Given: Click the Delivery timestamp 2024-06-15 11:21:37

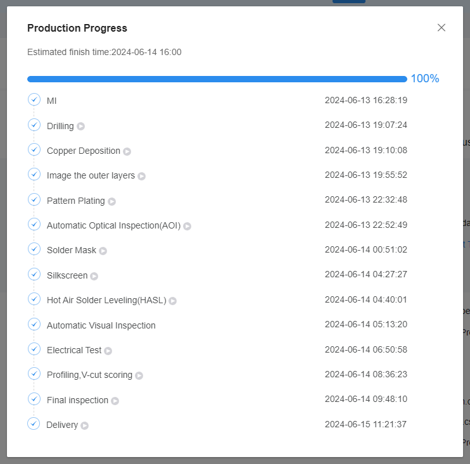Looking at the screenshot, I should coord(365,424).
